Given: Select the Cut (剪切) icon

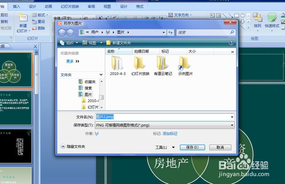Looking at the screenshot, I should (4, 15).
